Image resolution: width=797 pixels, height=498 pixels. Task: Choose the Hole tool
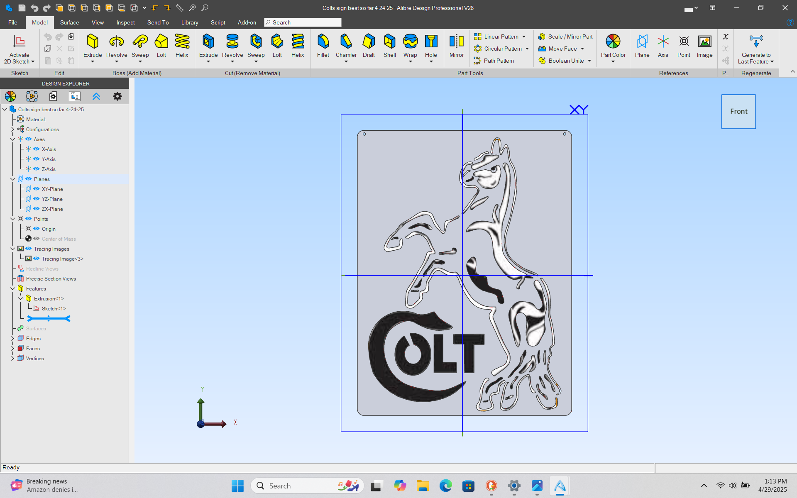point(431,46)
